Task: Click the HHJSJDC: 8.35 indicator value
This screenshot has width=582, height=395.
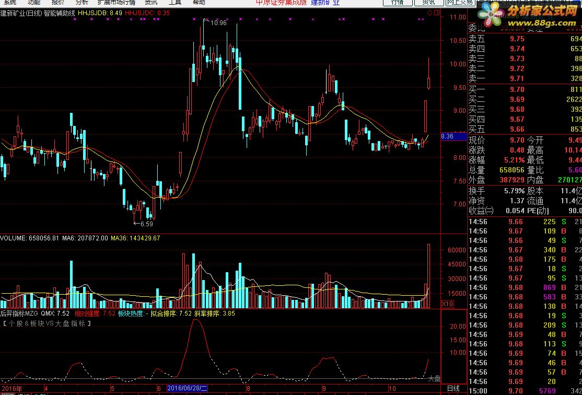Action: click(147, 13)
